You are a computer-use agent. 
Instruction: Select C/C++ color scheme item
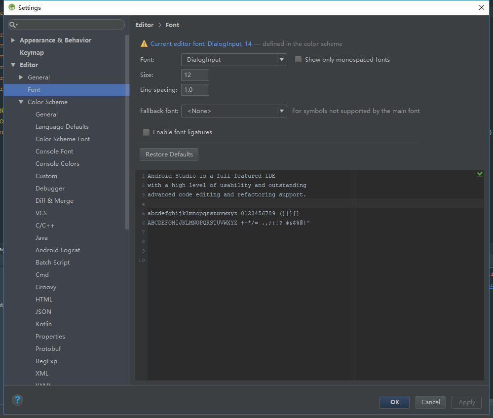45,225
